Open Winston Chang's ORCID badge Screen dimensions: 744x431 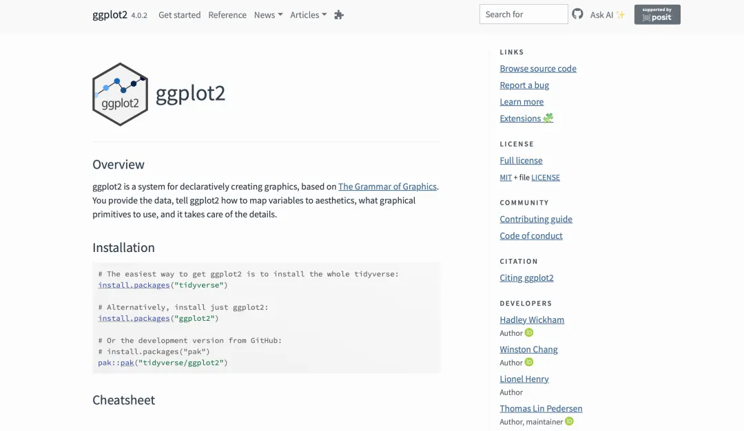pyautogui.click(x=529, y=362)
